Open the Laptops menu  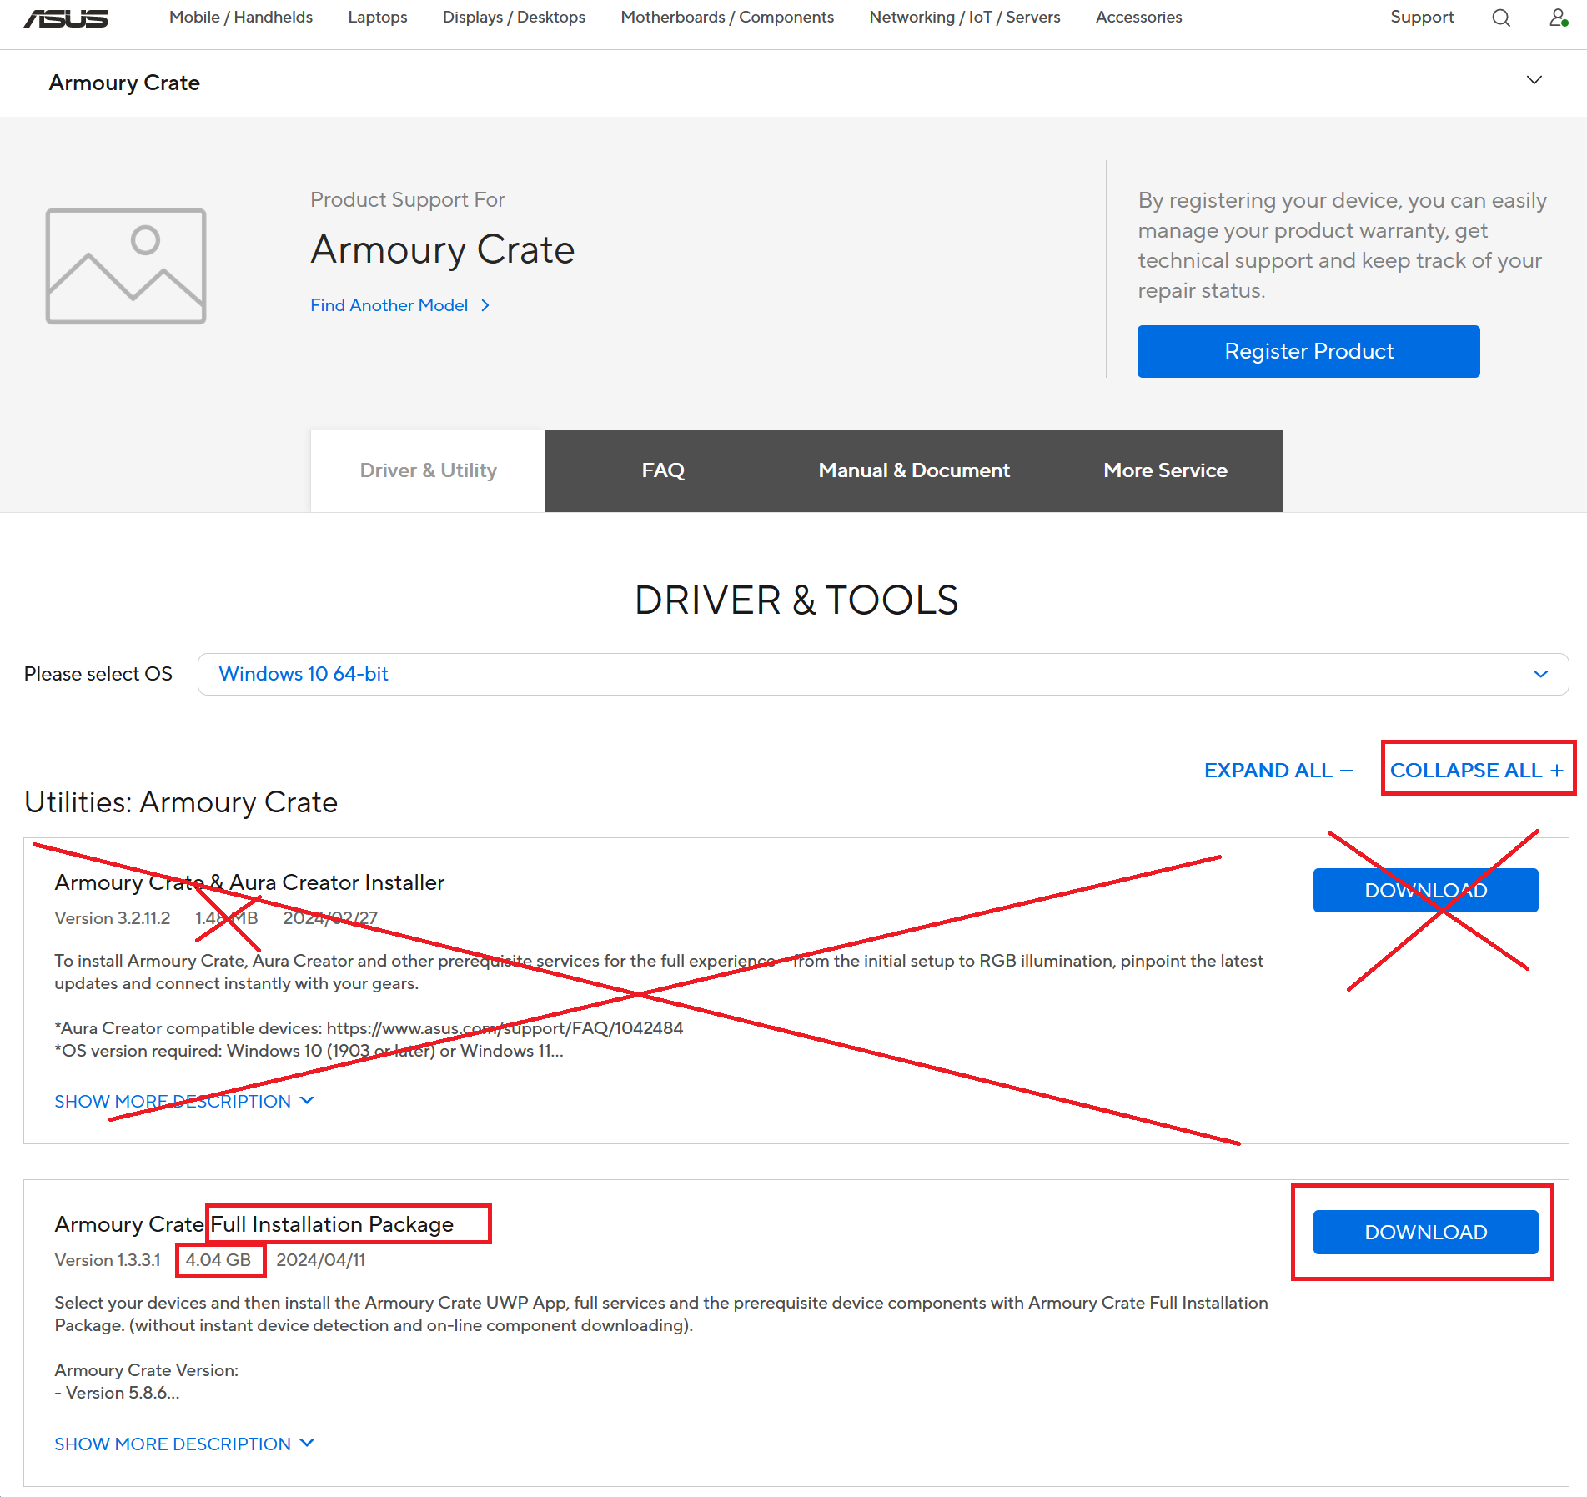pos(377,17)
